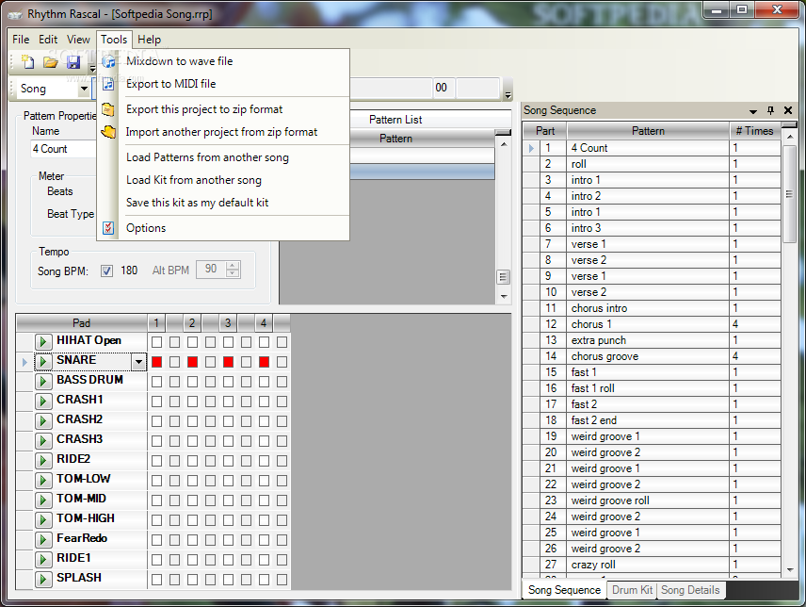The image size is (806, 607).
Task: Click the Mixdown to wave file icon
Action: coord(108,61)
